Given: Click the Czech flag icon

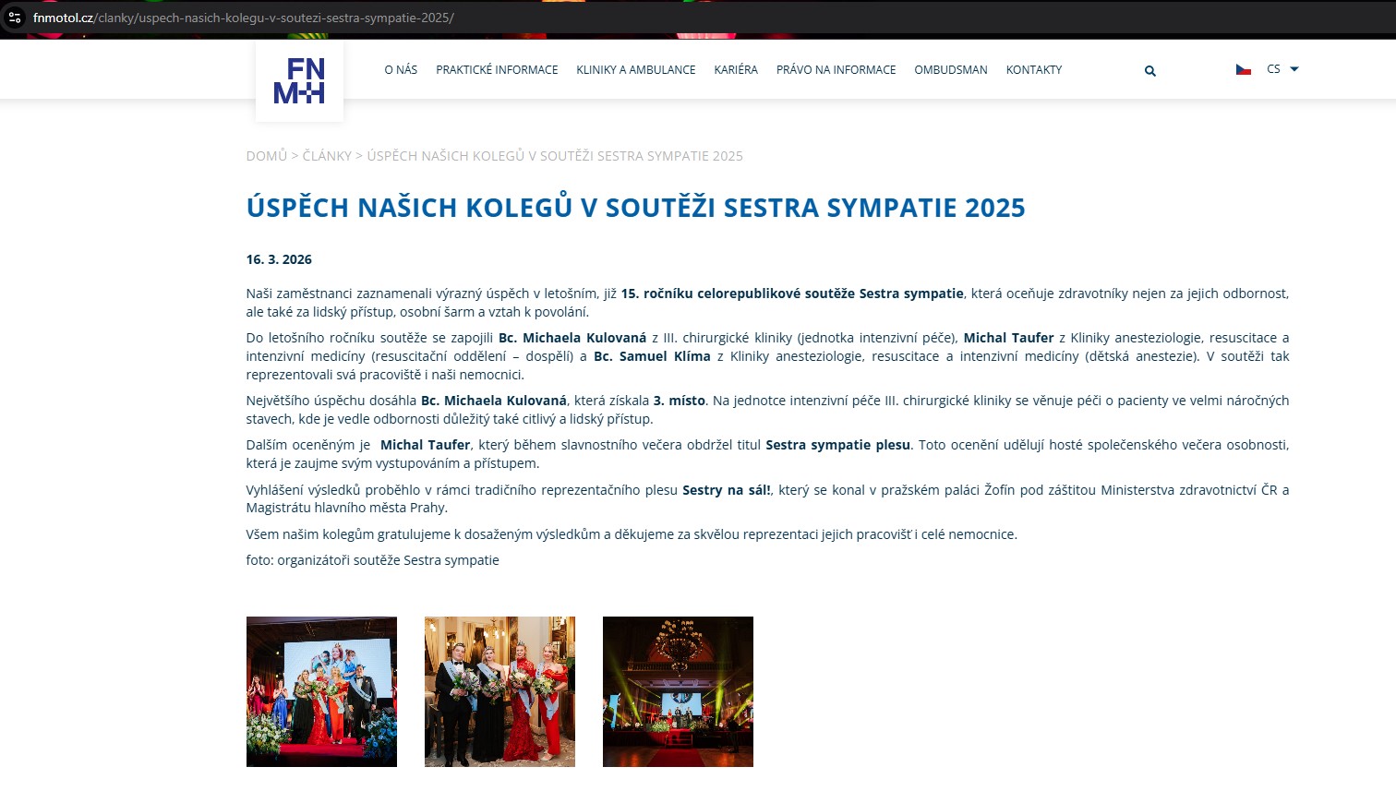Looking at the screenshot, I should 1243,69.
